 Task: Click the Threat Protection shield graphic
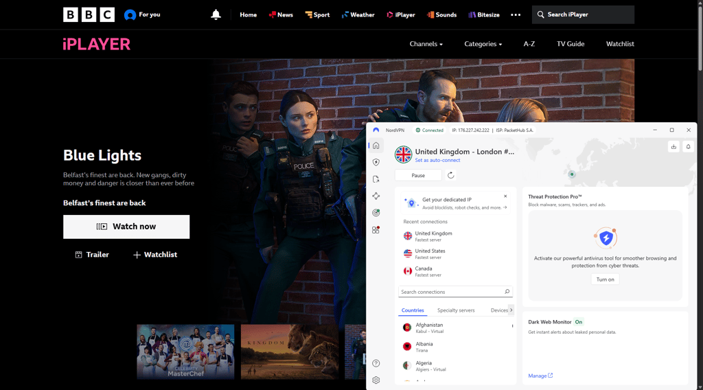coord(606,238)
